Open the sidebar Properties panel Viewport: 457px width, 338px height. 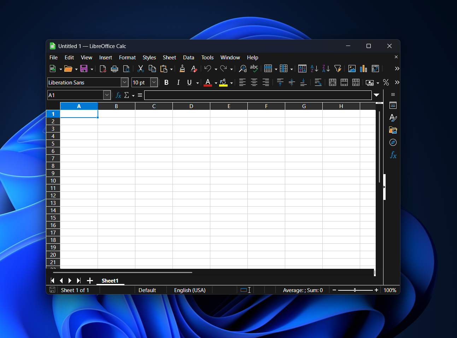(393, 105)
